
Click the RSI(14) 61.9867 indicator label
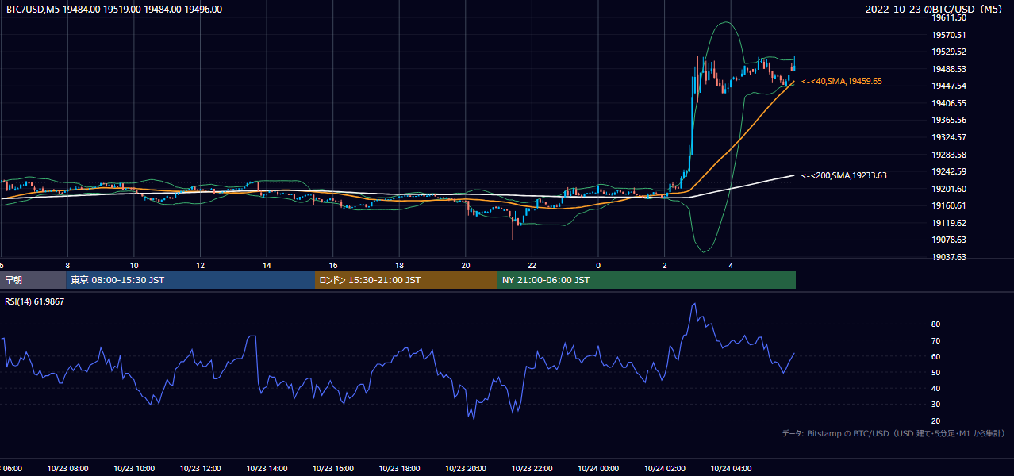click(x=35, y=301)
